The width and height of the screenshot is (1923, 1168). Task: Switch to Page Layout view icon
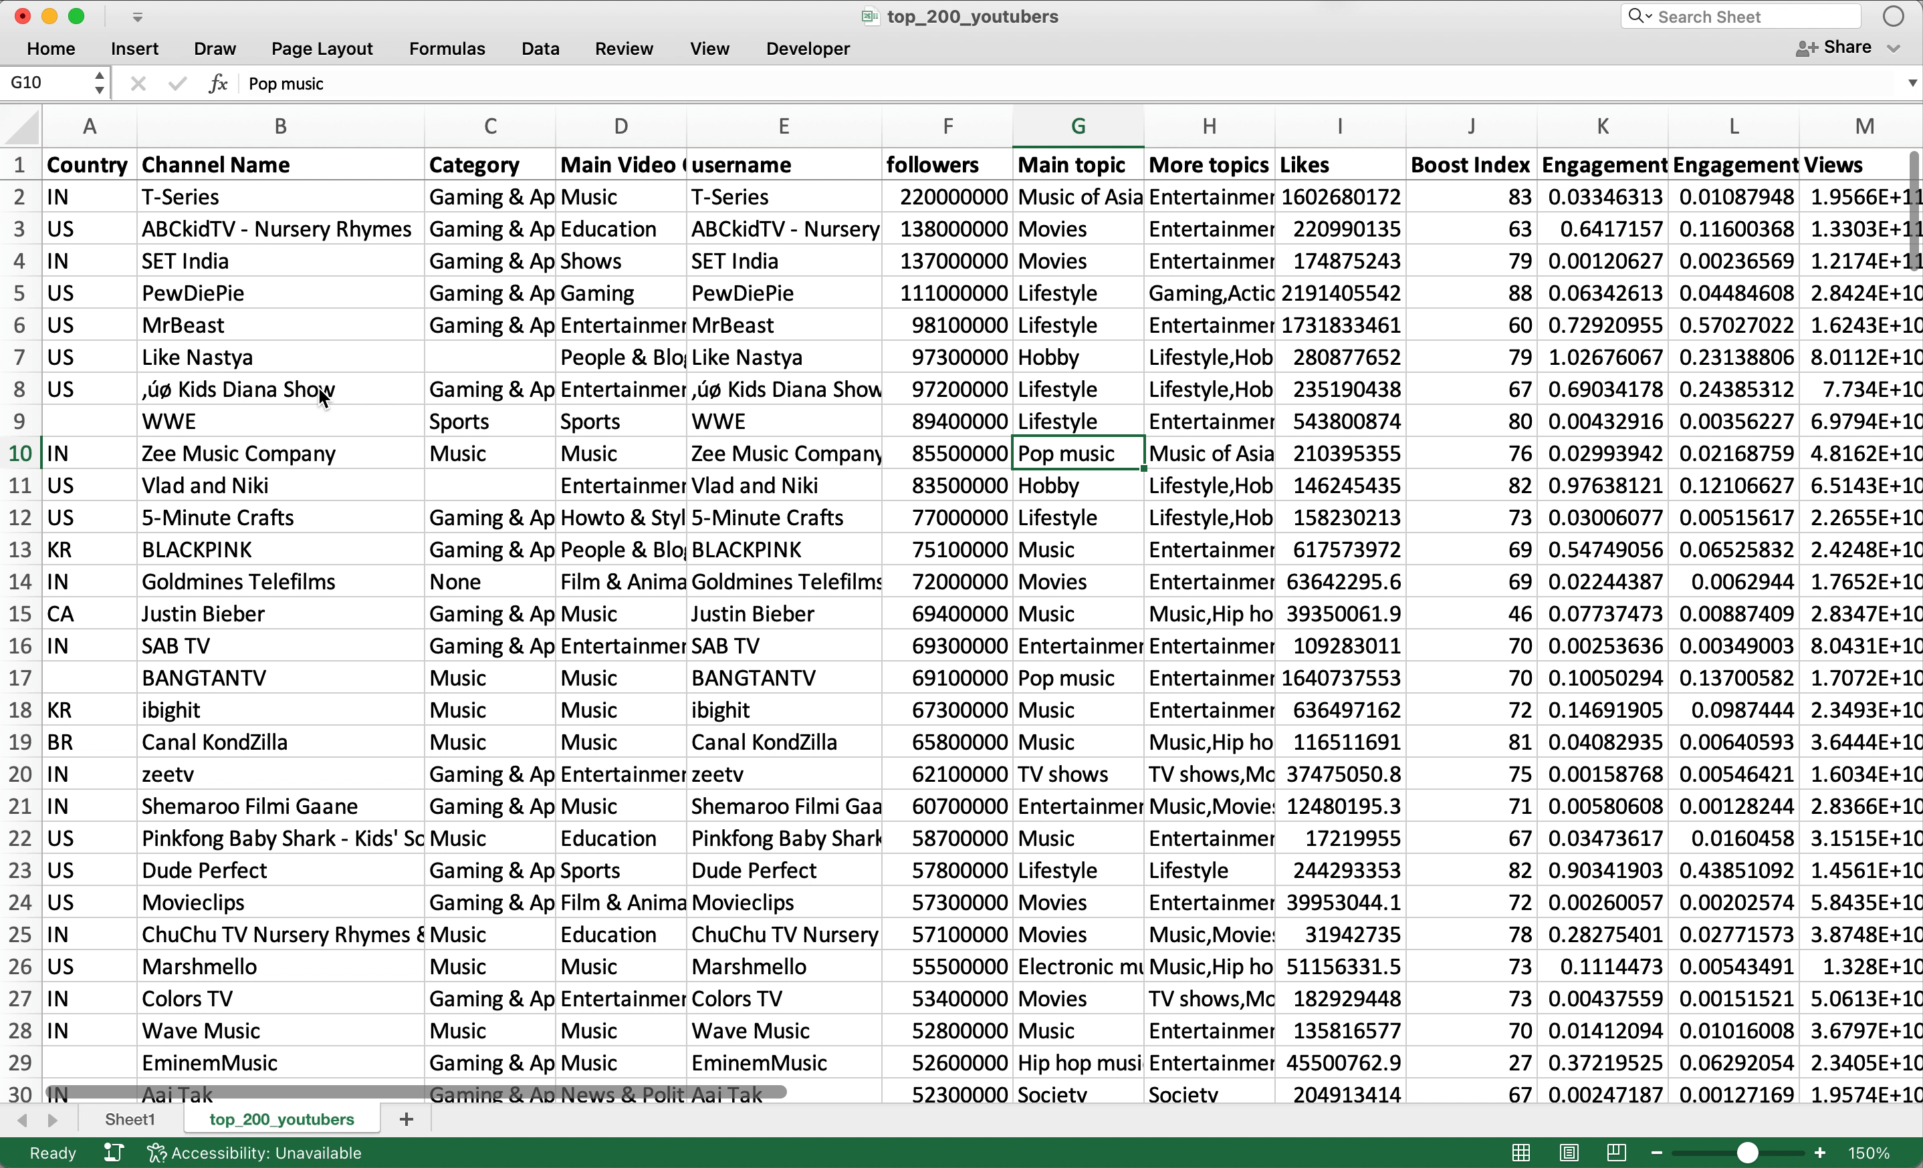tap(1569, 1153)
